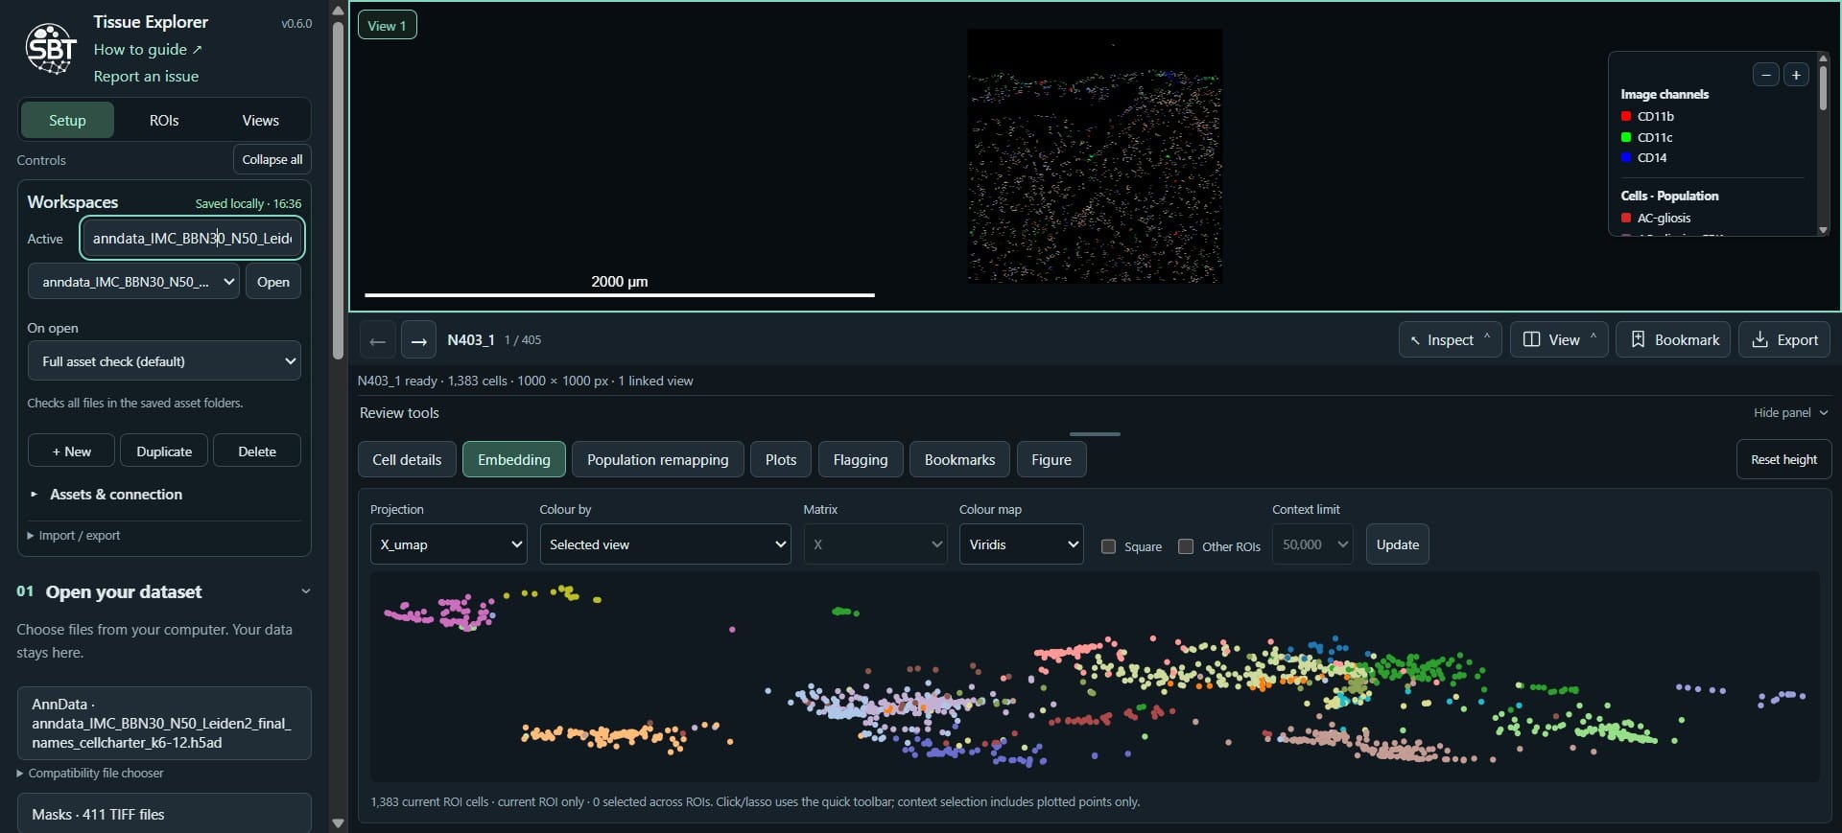Image resolution: width=1842 pixels, height=833 pixels.
Task: Open the Population remapping tab
Action: [x=657, y=459]
